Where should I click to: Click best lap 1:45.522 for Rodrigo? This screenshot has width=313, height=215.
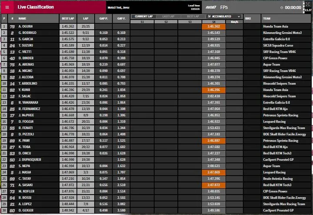(68, 33)
